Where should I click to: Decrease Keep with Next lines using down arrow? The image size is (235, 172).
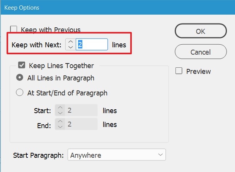[70, 47]
